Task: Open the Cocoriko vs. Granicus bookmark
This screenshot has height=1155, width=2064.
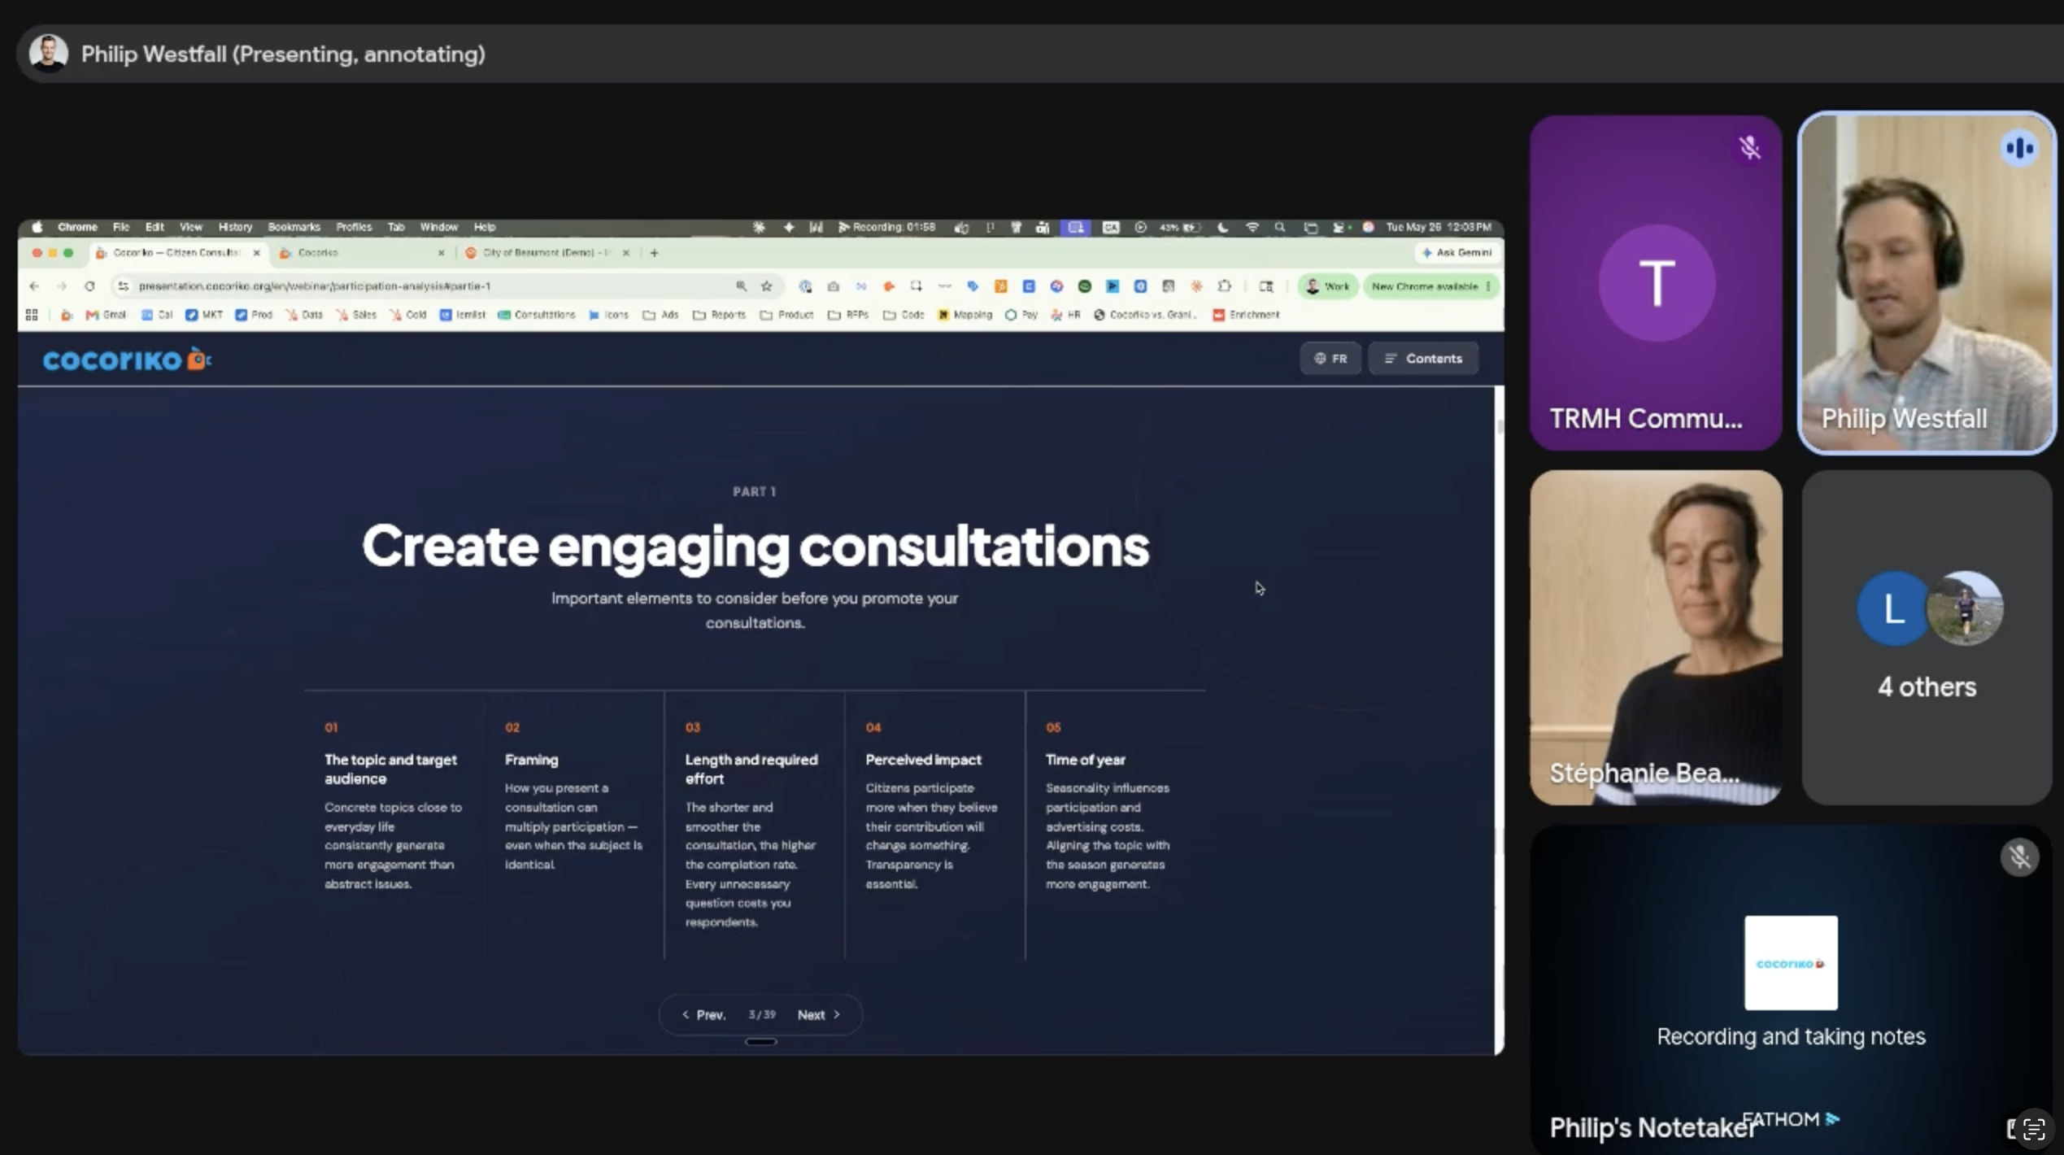Action: tap(1145, 315)
